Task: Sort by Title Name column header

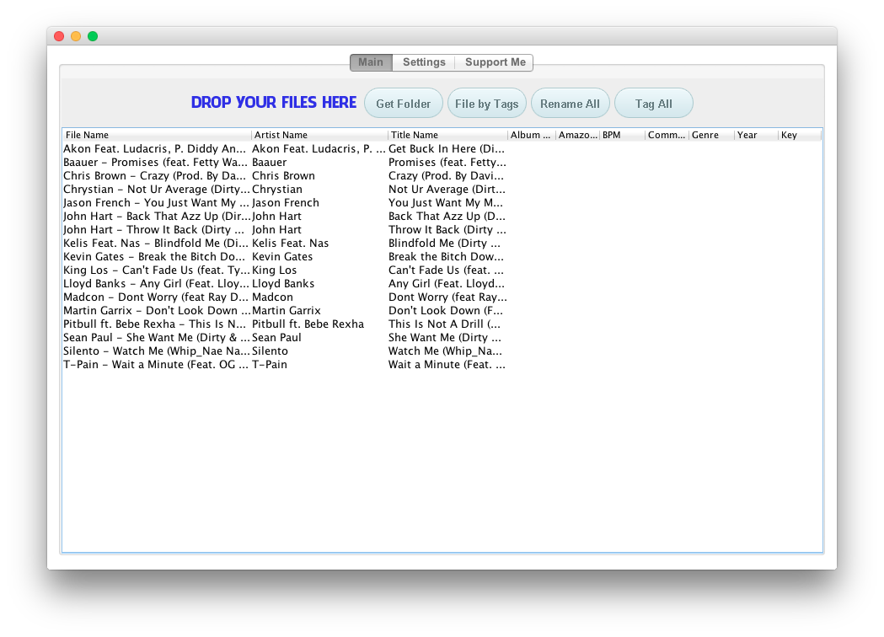Action: (447, 135)
